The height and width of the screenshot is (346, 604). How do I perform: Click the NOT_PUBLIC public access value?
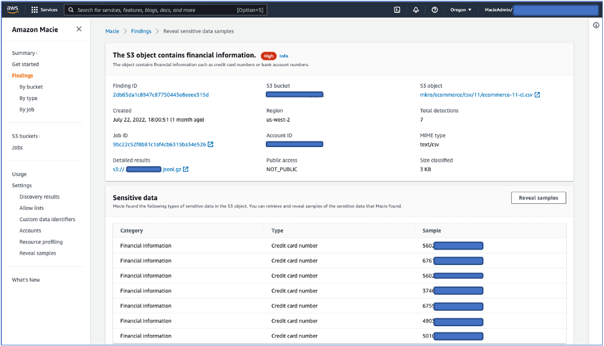(x=281, y=169)
